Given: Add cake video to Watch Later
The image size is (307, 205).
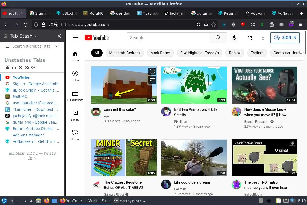Looking at the screenshot, I should [152, 71].
